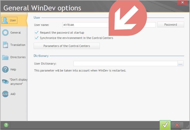Viewport: 190px width, 130px height.
Task: Close the General WinDev options window
Action: [183, 2]
